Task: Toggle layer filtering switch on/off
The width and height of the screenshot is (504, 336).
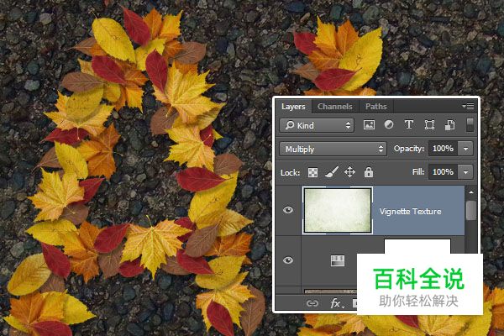Action: [470, 125]
